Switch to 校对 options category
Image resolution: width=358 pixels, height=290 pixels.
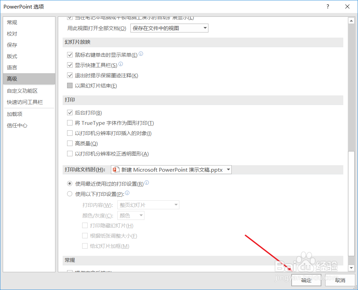(x=29, y=34)
